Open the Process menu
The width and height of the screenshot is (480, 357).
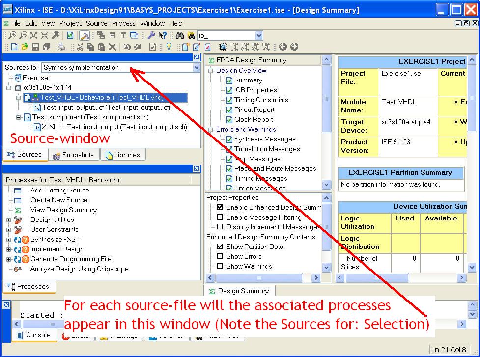point(123,23)
